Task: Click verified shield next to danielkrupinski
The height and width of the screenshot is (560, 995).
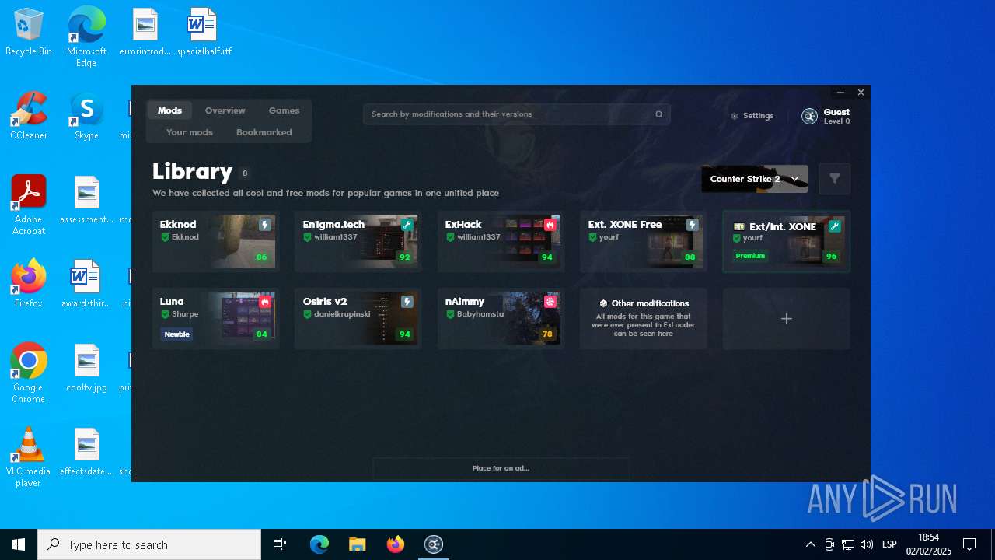Action: 308,314
